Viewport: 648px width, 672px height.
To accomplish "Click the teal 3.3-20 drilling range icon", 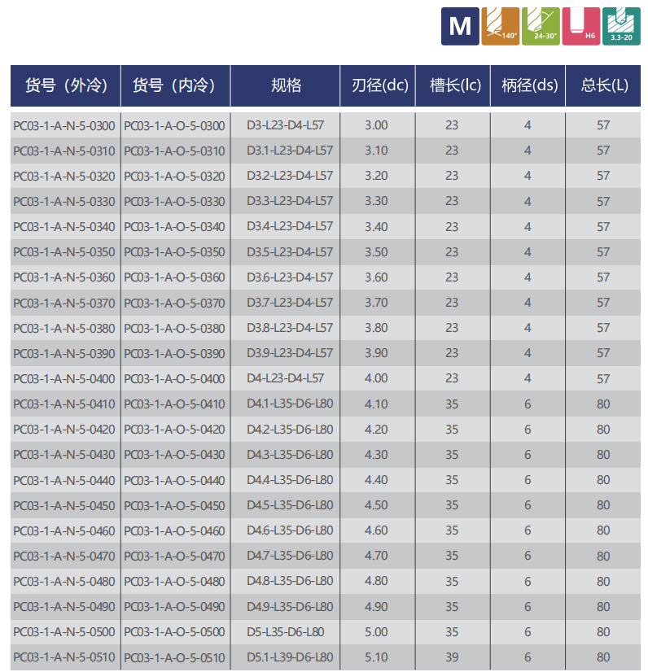I will [620, 26].
